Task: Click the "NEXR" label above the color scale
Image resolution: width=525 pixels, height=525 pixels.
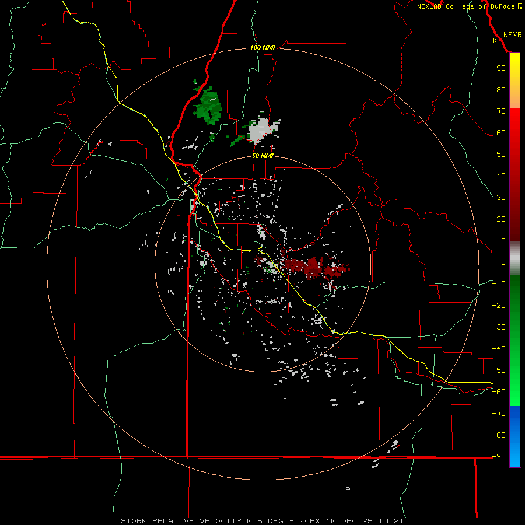Action: coord(512,35)
